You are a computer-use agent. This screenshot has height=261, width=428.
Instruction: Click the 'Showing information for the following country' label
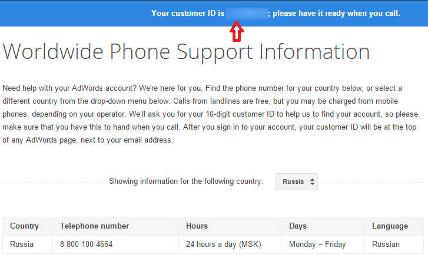coord(186,181)
